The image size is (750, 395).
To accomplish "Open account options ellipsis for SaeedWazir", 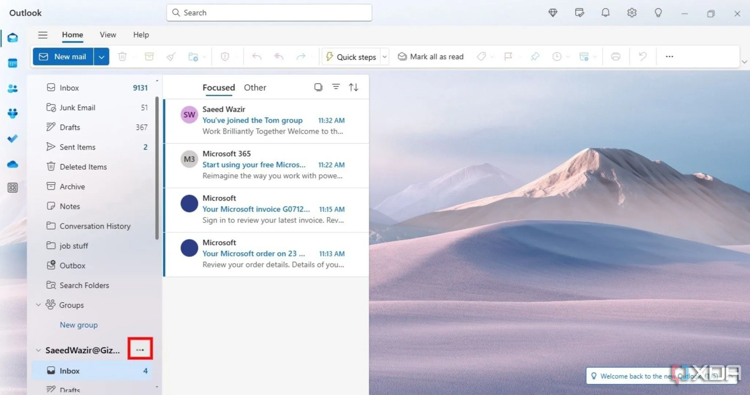I will tap(140, 350).
